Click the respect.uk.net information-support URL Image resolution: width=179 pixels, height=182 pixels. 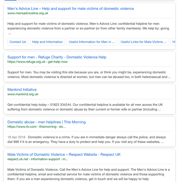point(38,159)
